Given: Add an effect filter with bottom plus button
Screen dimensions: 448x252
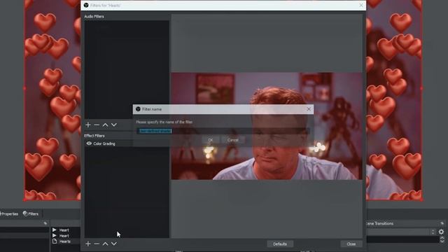Looking at the screenshot, I should [x=88, y=244].
